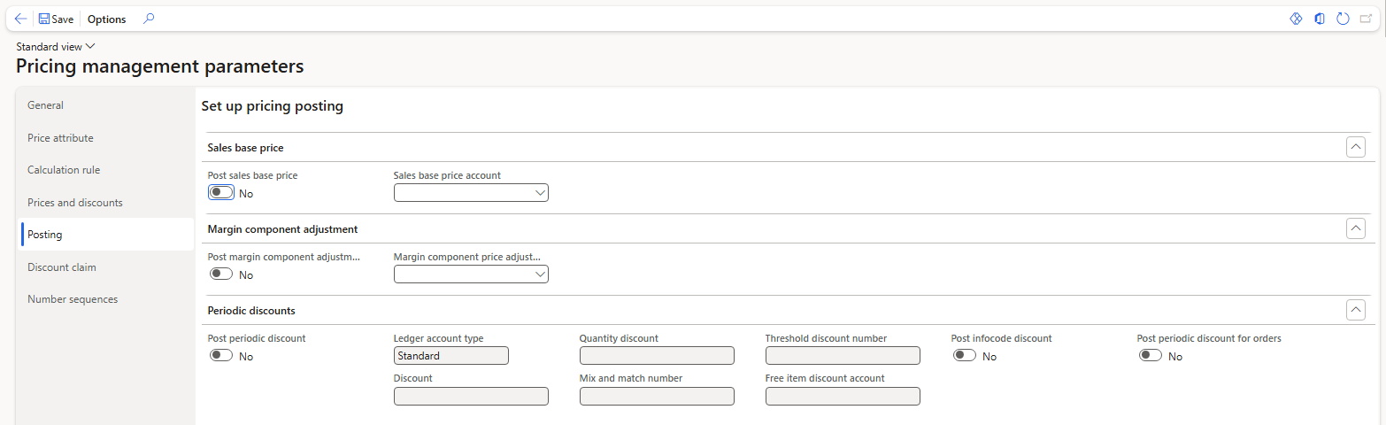Viewport: 1386px width, 425px height.
Task: Toggle Post infocode discount
Action: (x=965, y=356)
